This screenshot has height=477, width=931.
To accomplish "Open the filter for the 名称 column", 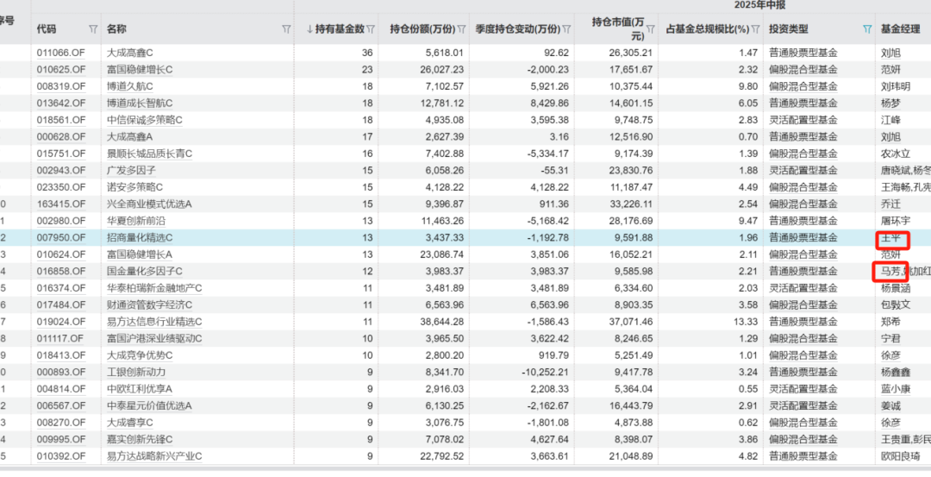I will pos(285,28).
